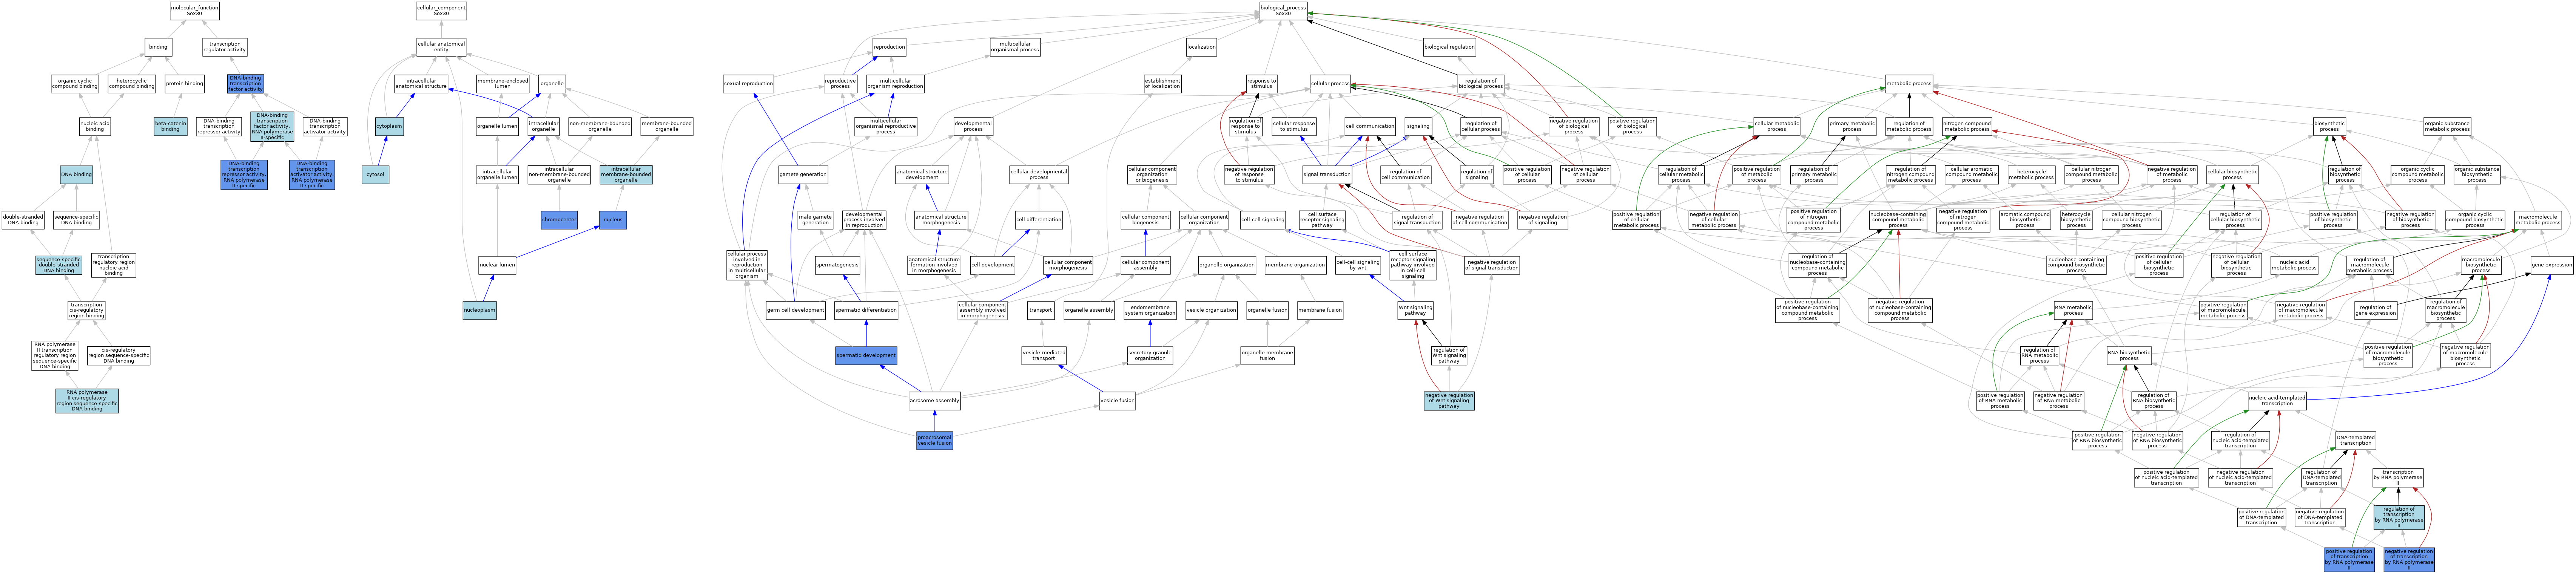Viewport: 2576px width, 574px height.
Task: Select the 'organelle' node
Action: pos(552,84)
